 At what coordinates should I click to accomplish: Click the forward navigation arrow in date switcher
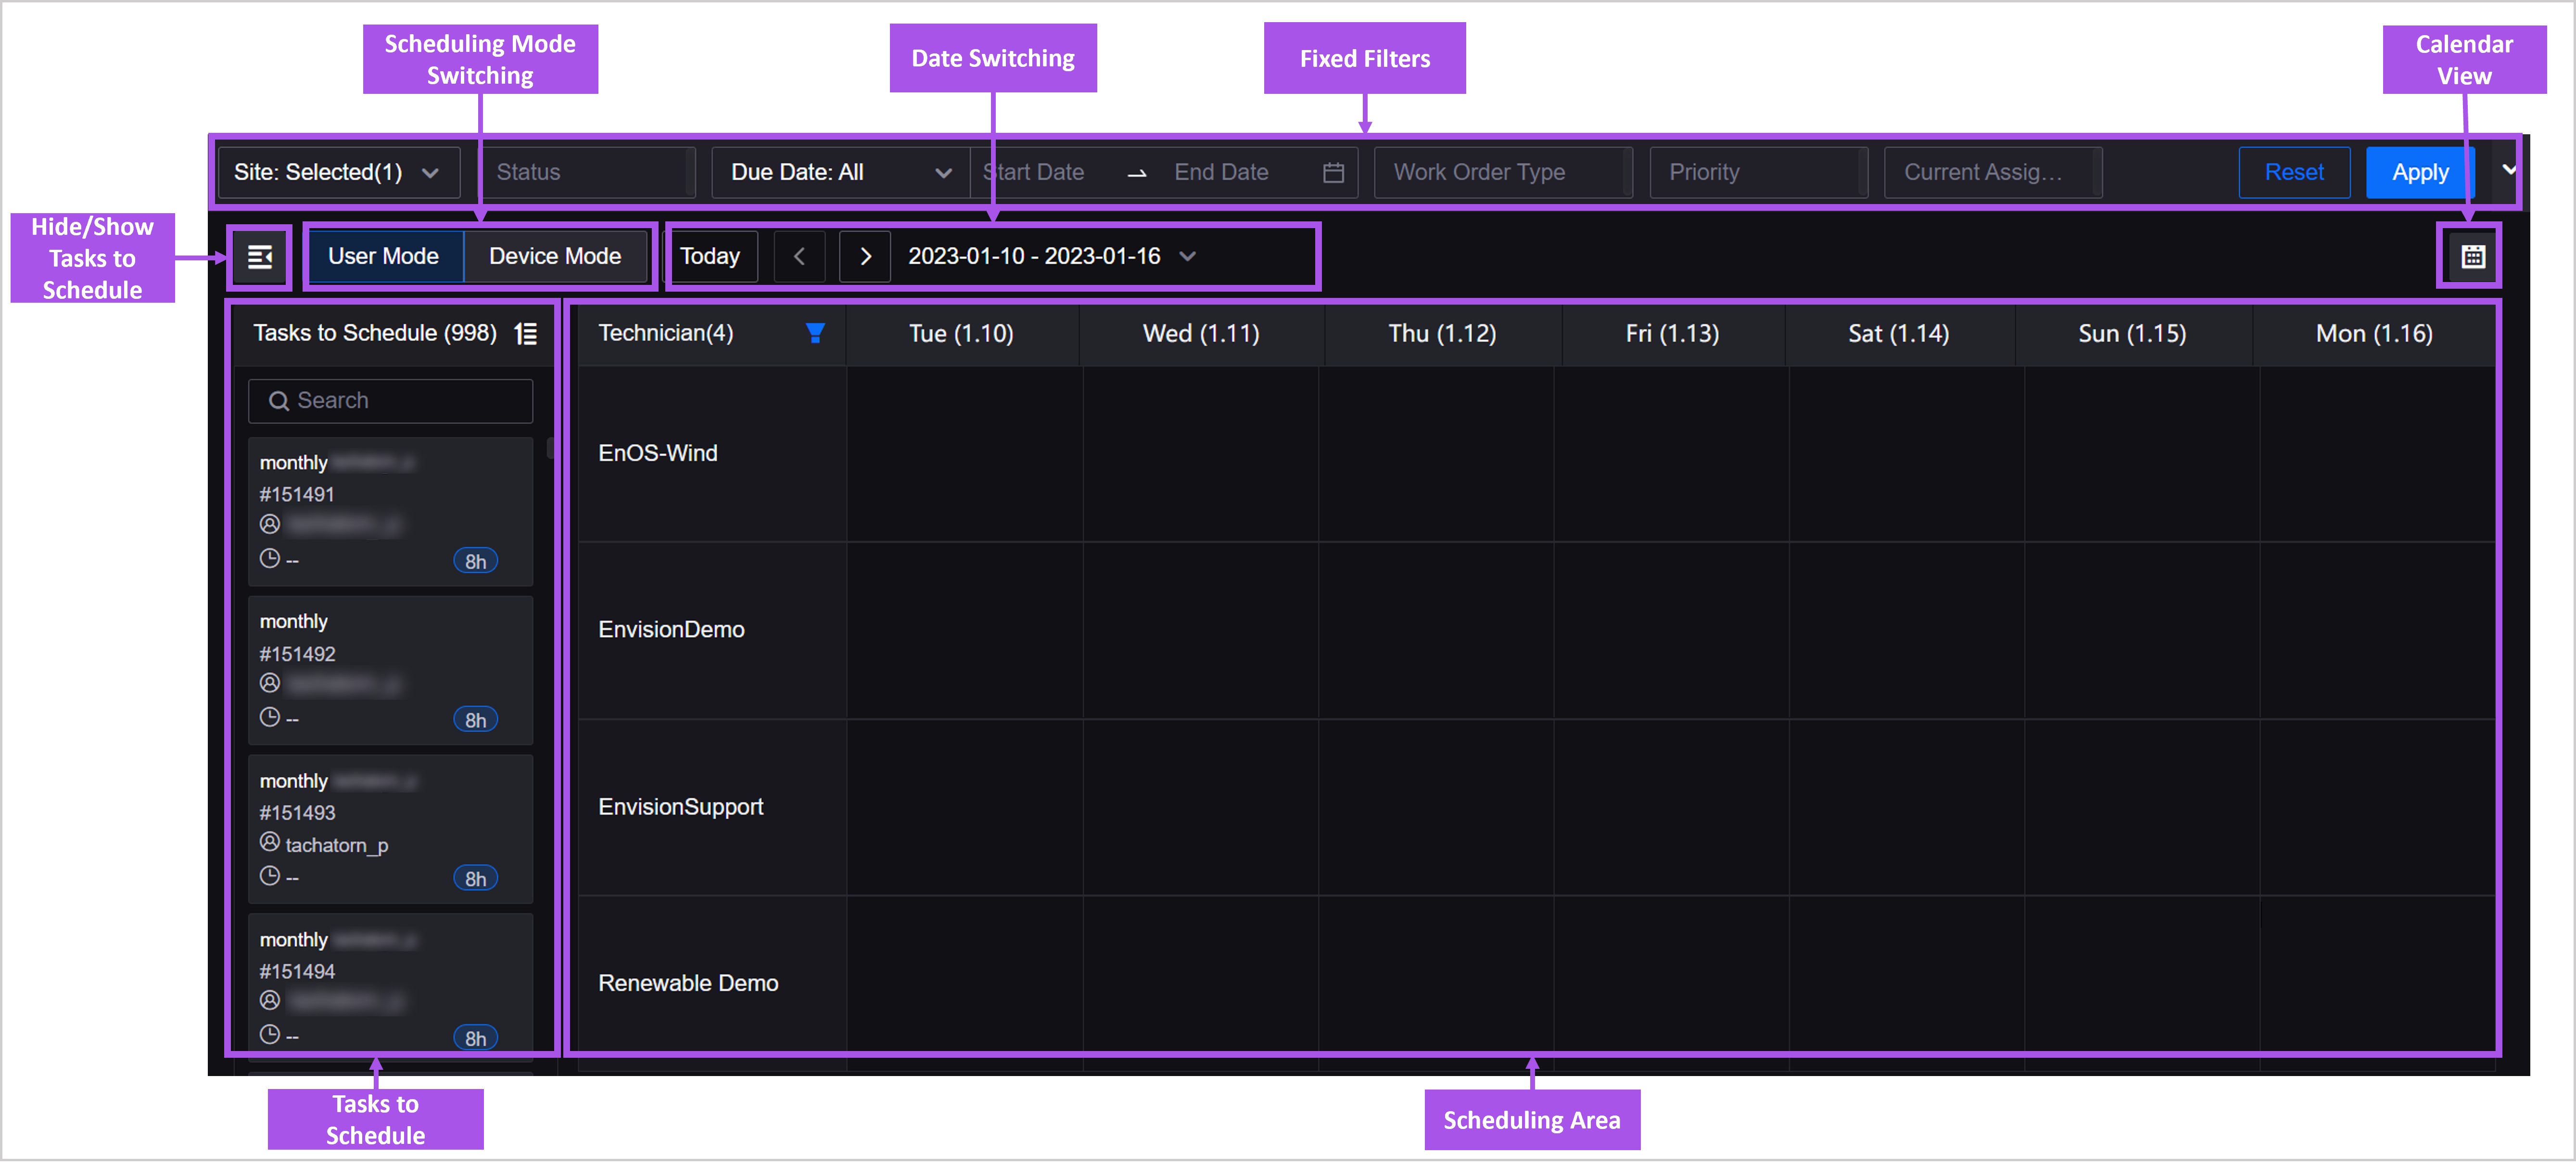pos(866,255)
